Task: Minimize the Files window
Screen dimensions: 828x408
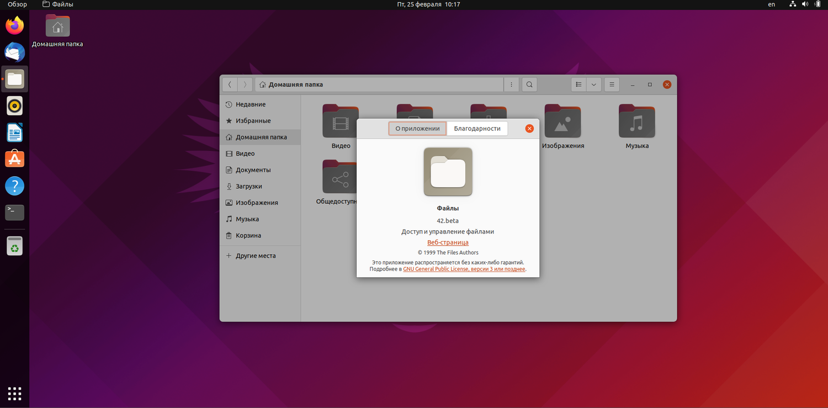Action: click(x=633, y=84)
